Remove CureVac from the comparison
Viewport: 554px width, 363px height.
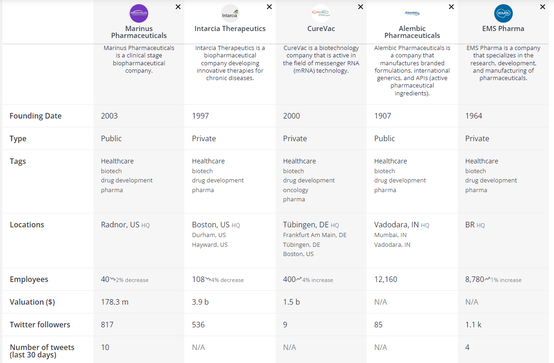(x=360, y=7)
